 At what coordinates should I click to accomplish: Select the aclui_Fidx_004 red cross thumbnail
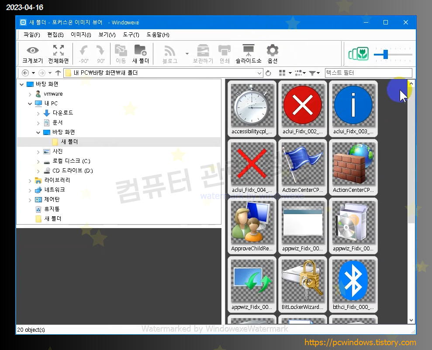tap(252, 167)
